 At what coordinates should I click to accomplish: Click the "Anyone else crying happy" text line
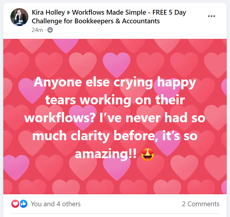pyautogui.click(x=115, y=82)
